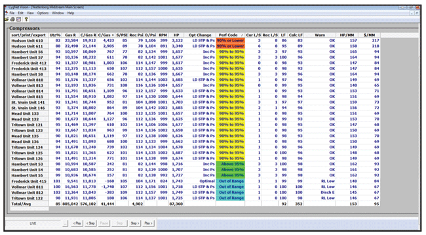Sort by the RPM column header
Screen dimensions: 426x235
tap(163, 35)
